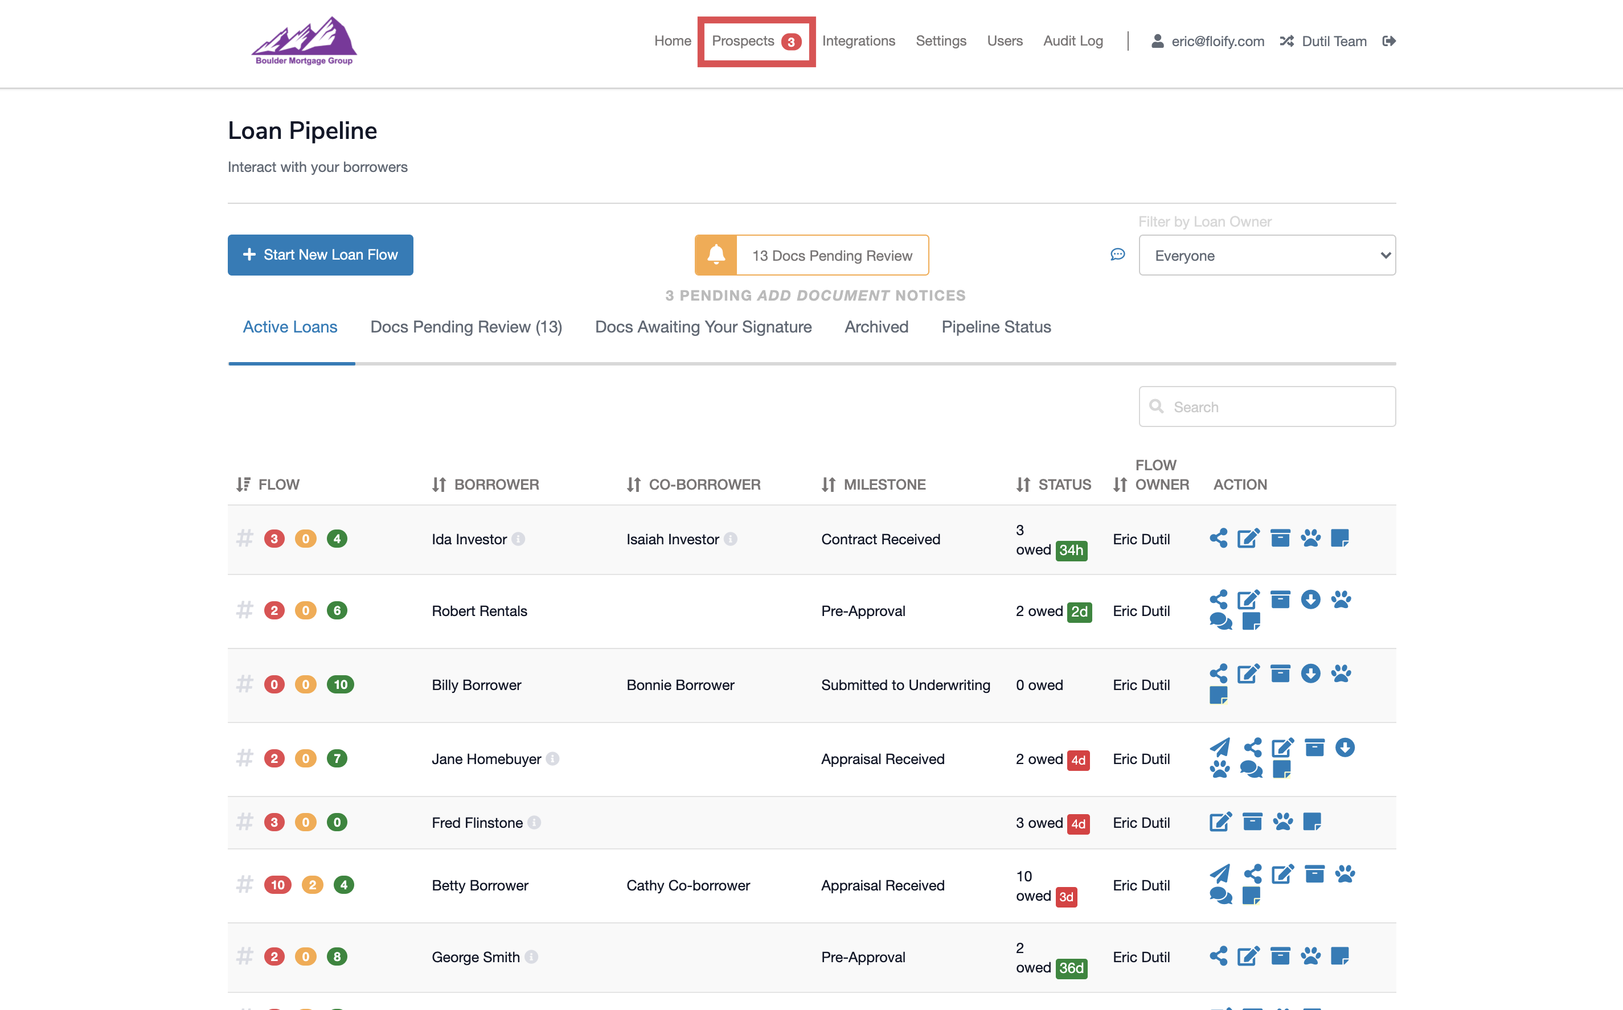Archive Billy Borrower's loan flow
Screen dimensions: 1623x1010
(x=1280, y=674)
